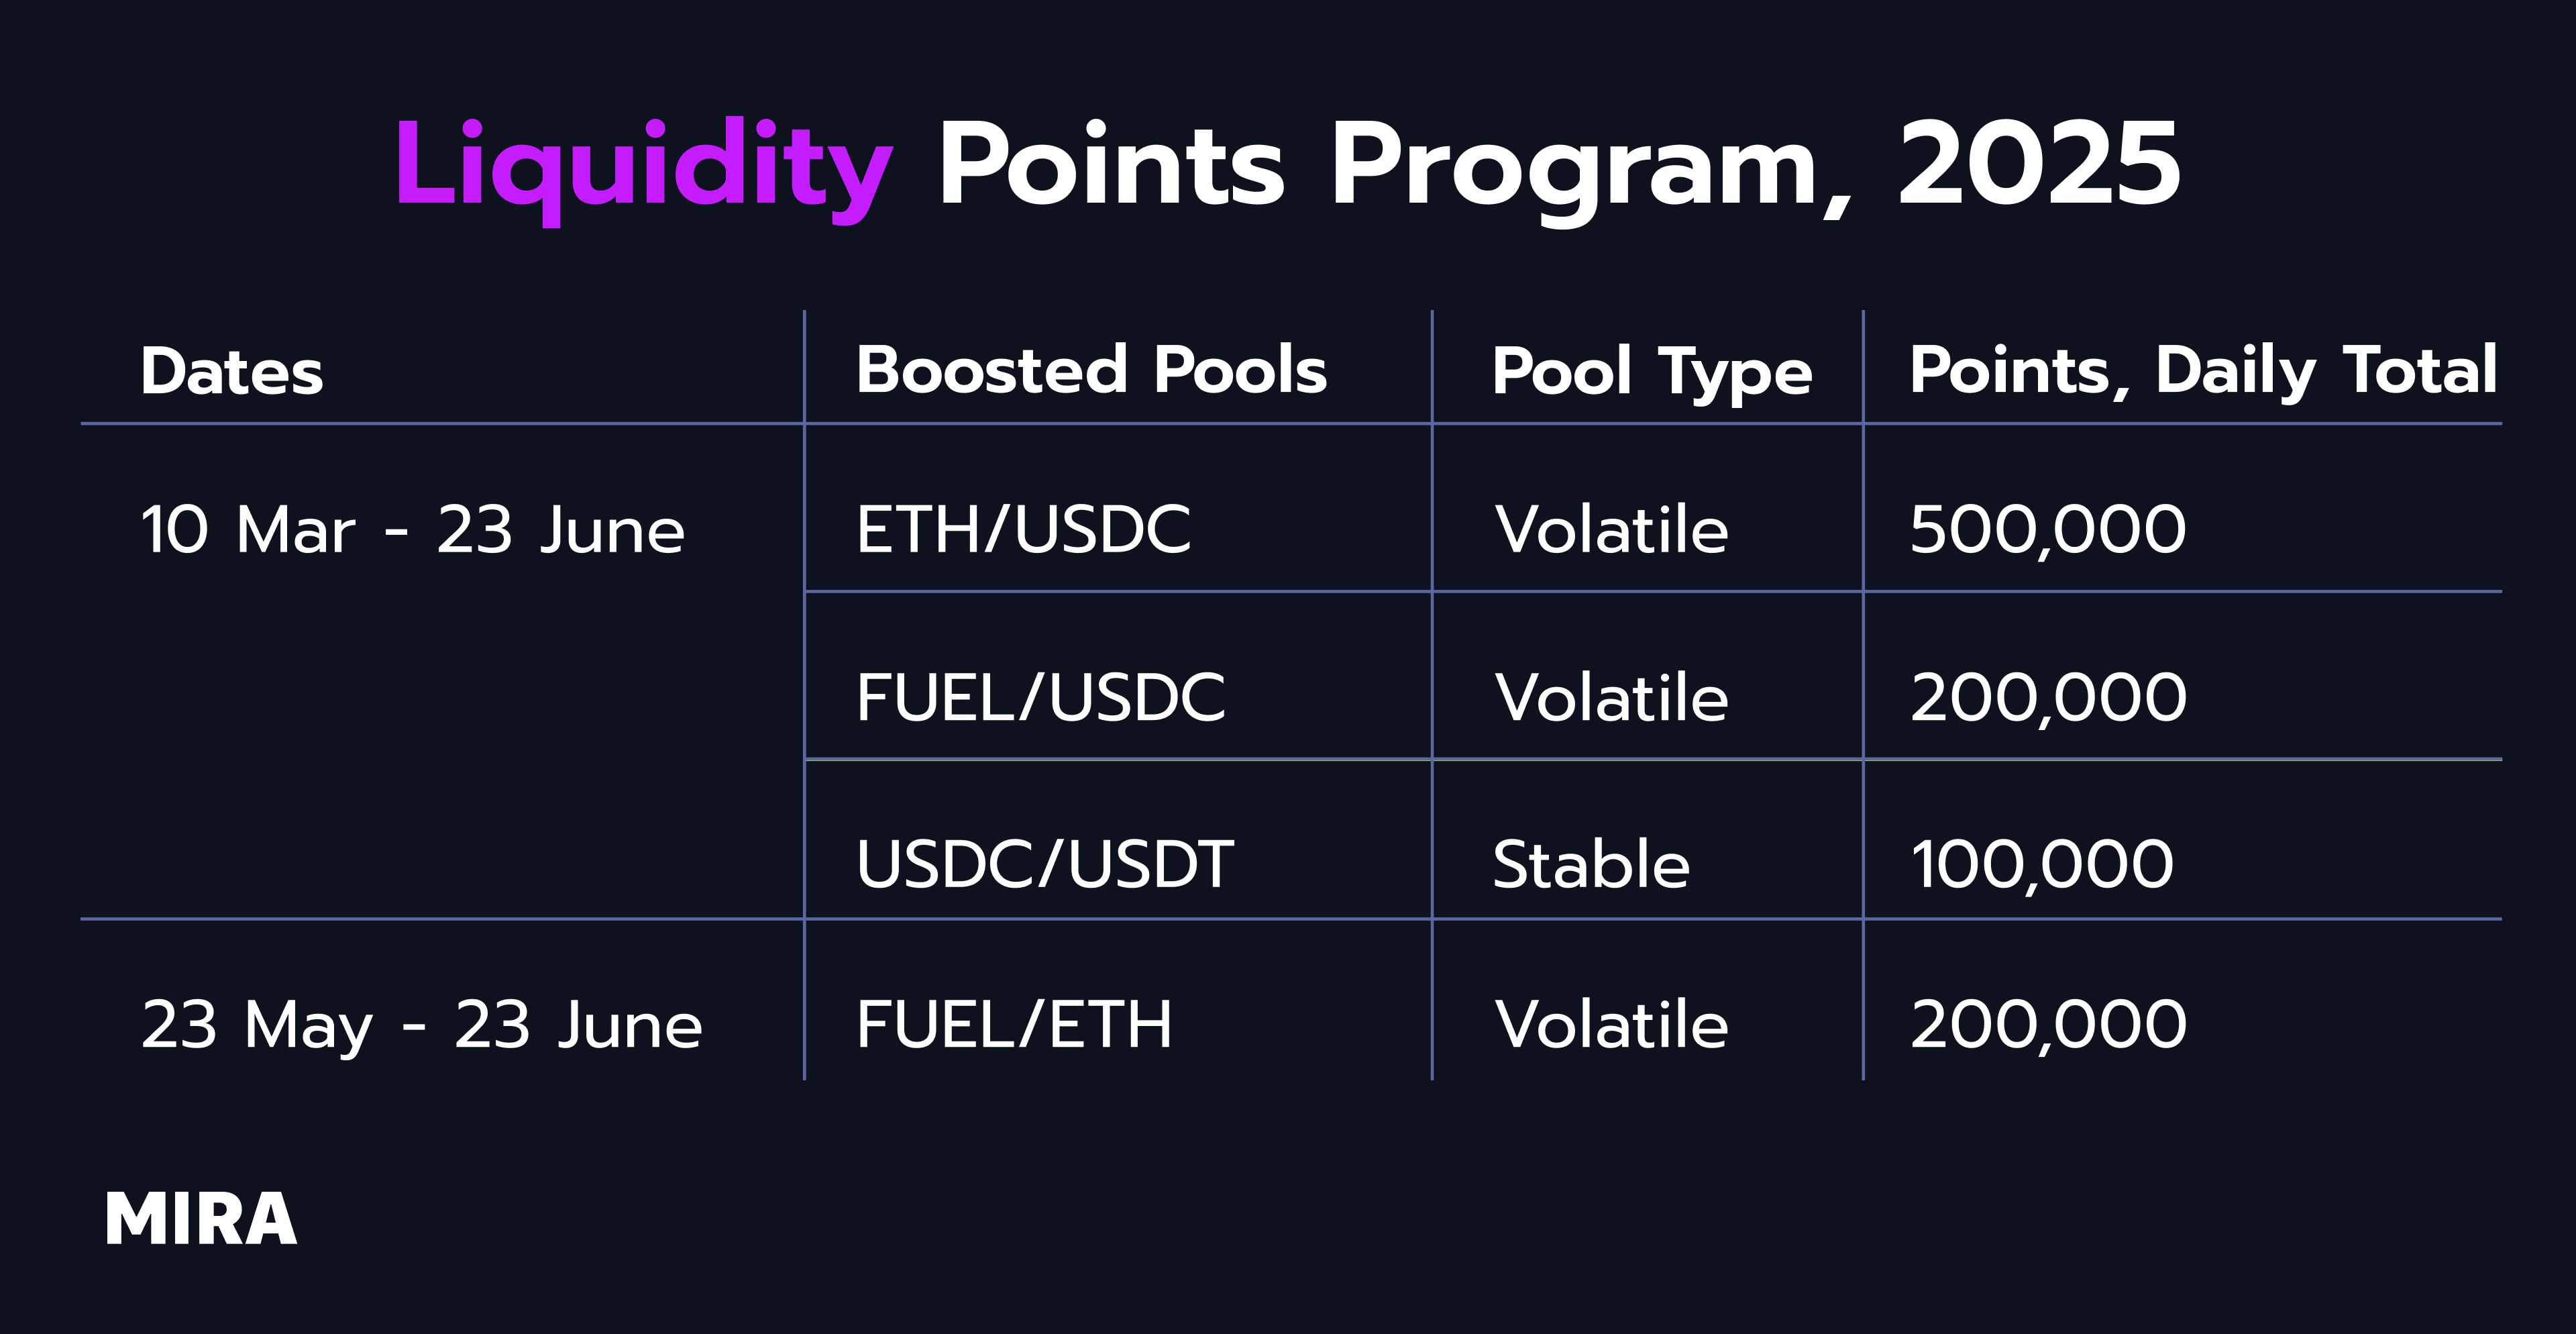Click the MIRA logo
2576x1334 pixels.
pyautogui.click(x=201, y=1219)
